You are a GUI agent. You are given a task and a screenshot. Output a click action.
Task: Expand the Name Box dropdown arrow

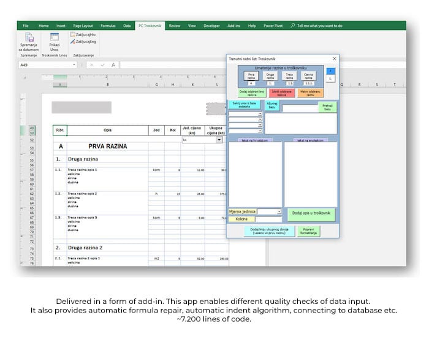pyautogui.click(x=74, y=65)
